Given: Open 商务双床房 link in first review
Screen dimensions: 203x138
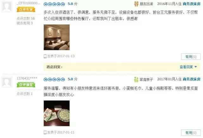Looking at the screenshot, I should pyautogui.click(x=192, y=4).
